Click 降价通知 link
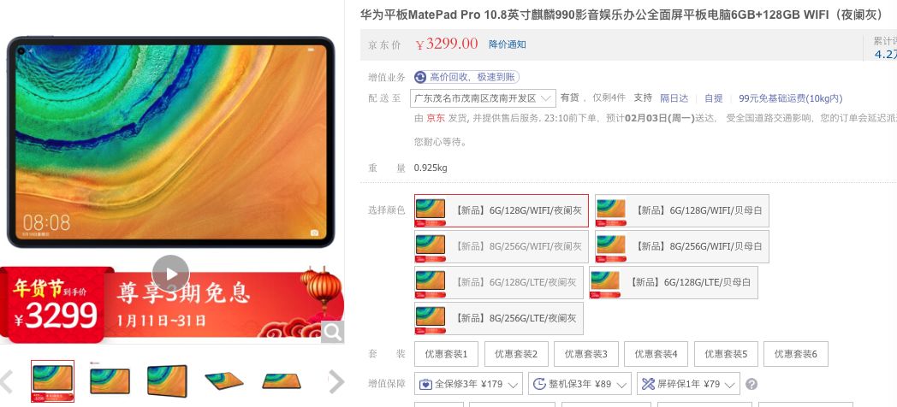Screen dimensions: 897x407 (507, 44)
